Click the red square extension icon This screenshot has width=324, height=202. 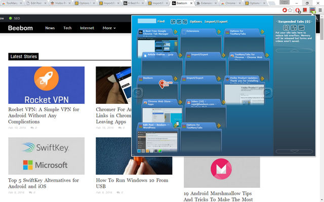pyautogui.click(x=305, y=10)
